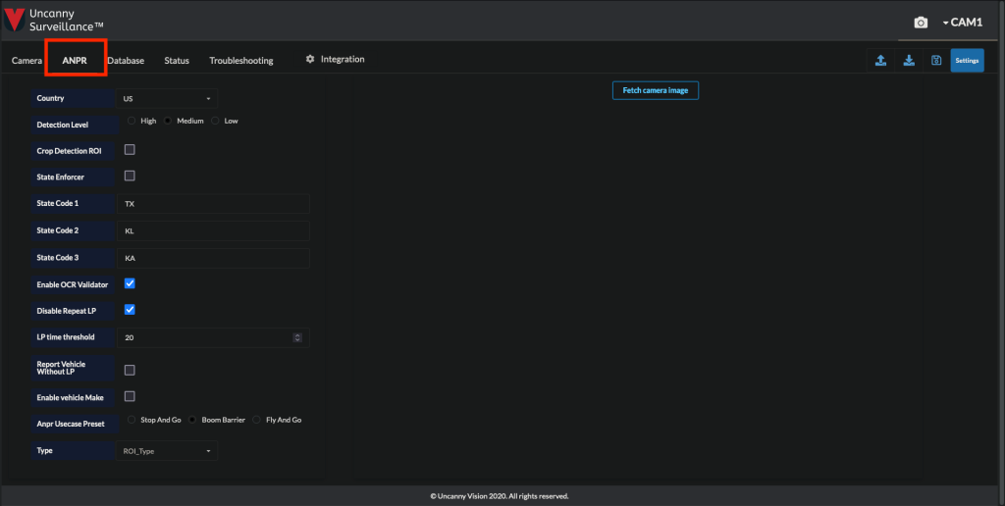1005x506 pixels.
Task: Click the gear icon beside Integration
Action: (x=310, y=60)
